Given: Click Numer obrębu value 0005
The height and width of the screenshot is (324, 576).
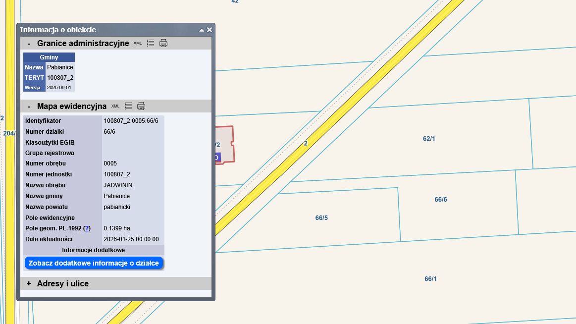Looking at the screenshot, I should [110, 163].
